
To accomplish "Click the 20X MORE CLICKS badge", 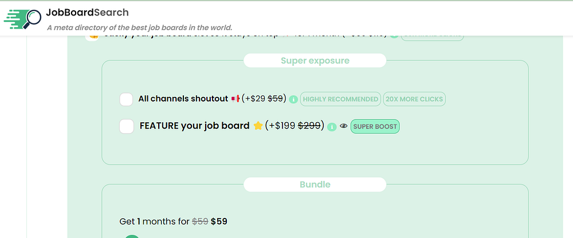I will tap(414, 99).
